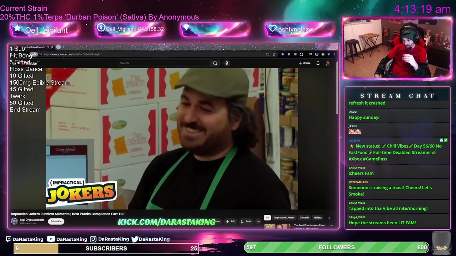Image resolution: width=456 pixels, height=256 pixels.
Task: Open a new browser tab
Action: coord(58,47)
